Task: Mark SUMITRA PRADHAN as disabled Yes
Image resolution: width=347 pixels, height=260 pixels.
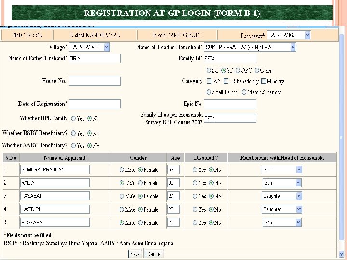Action: pyautogui.click(x=195, y=170)
